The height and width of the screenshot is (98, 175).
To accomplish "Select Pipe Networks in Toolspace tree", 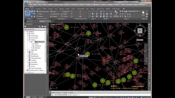I will [x=35, y=56].
